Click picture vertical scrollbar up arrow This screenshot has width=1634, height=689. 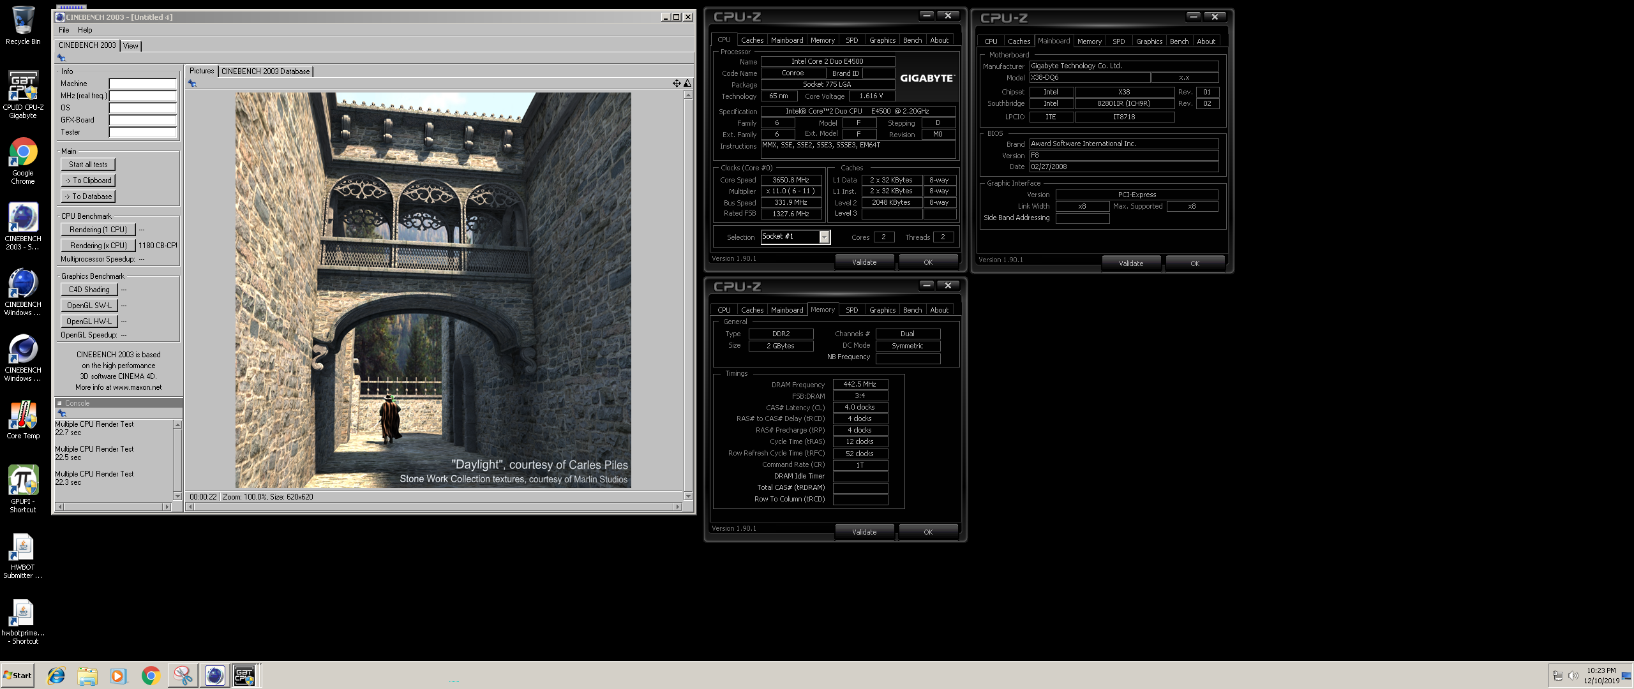pyautogui.click(x=688, y=95)
